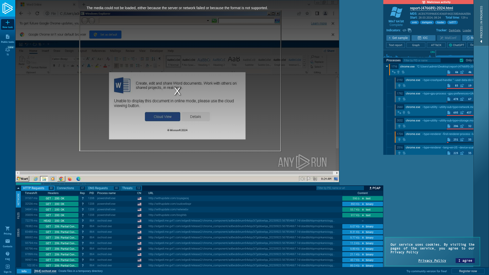Viewport: 489px width, 275px height.
Task: Click the [864] svchost.exe link
Action: coord(45,271)
